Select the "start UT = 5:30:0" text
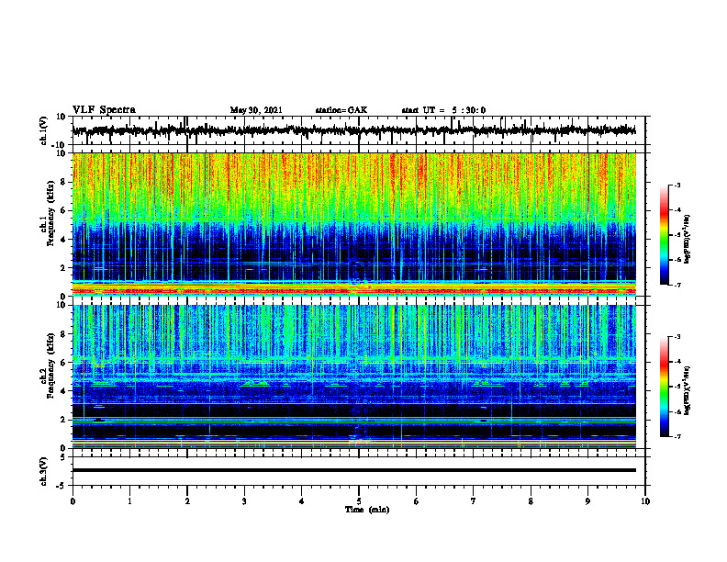 click(x=443, y=110)
